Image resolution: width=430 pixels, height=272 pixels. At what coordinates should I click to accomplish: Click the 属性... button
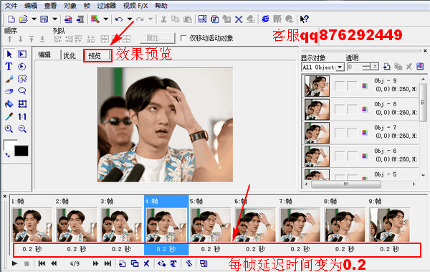[157, 38]
